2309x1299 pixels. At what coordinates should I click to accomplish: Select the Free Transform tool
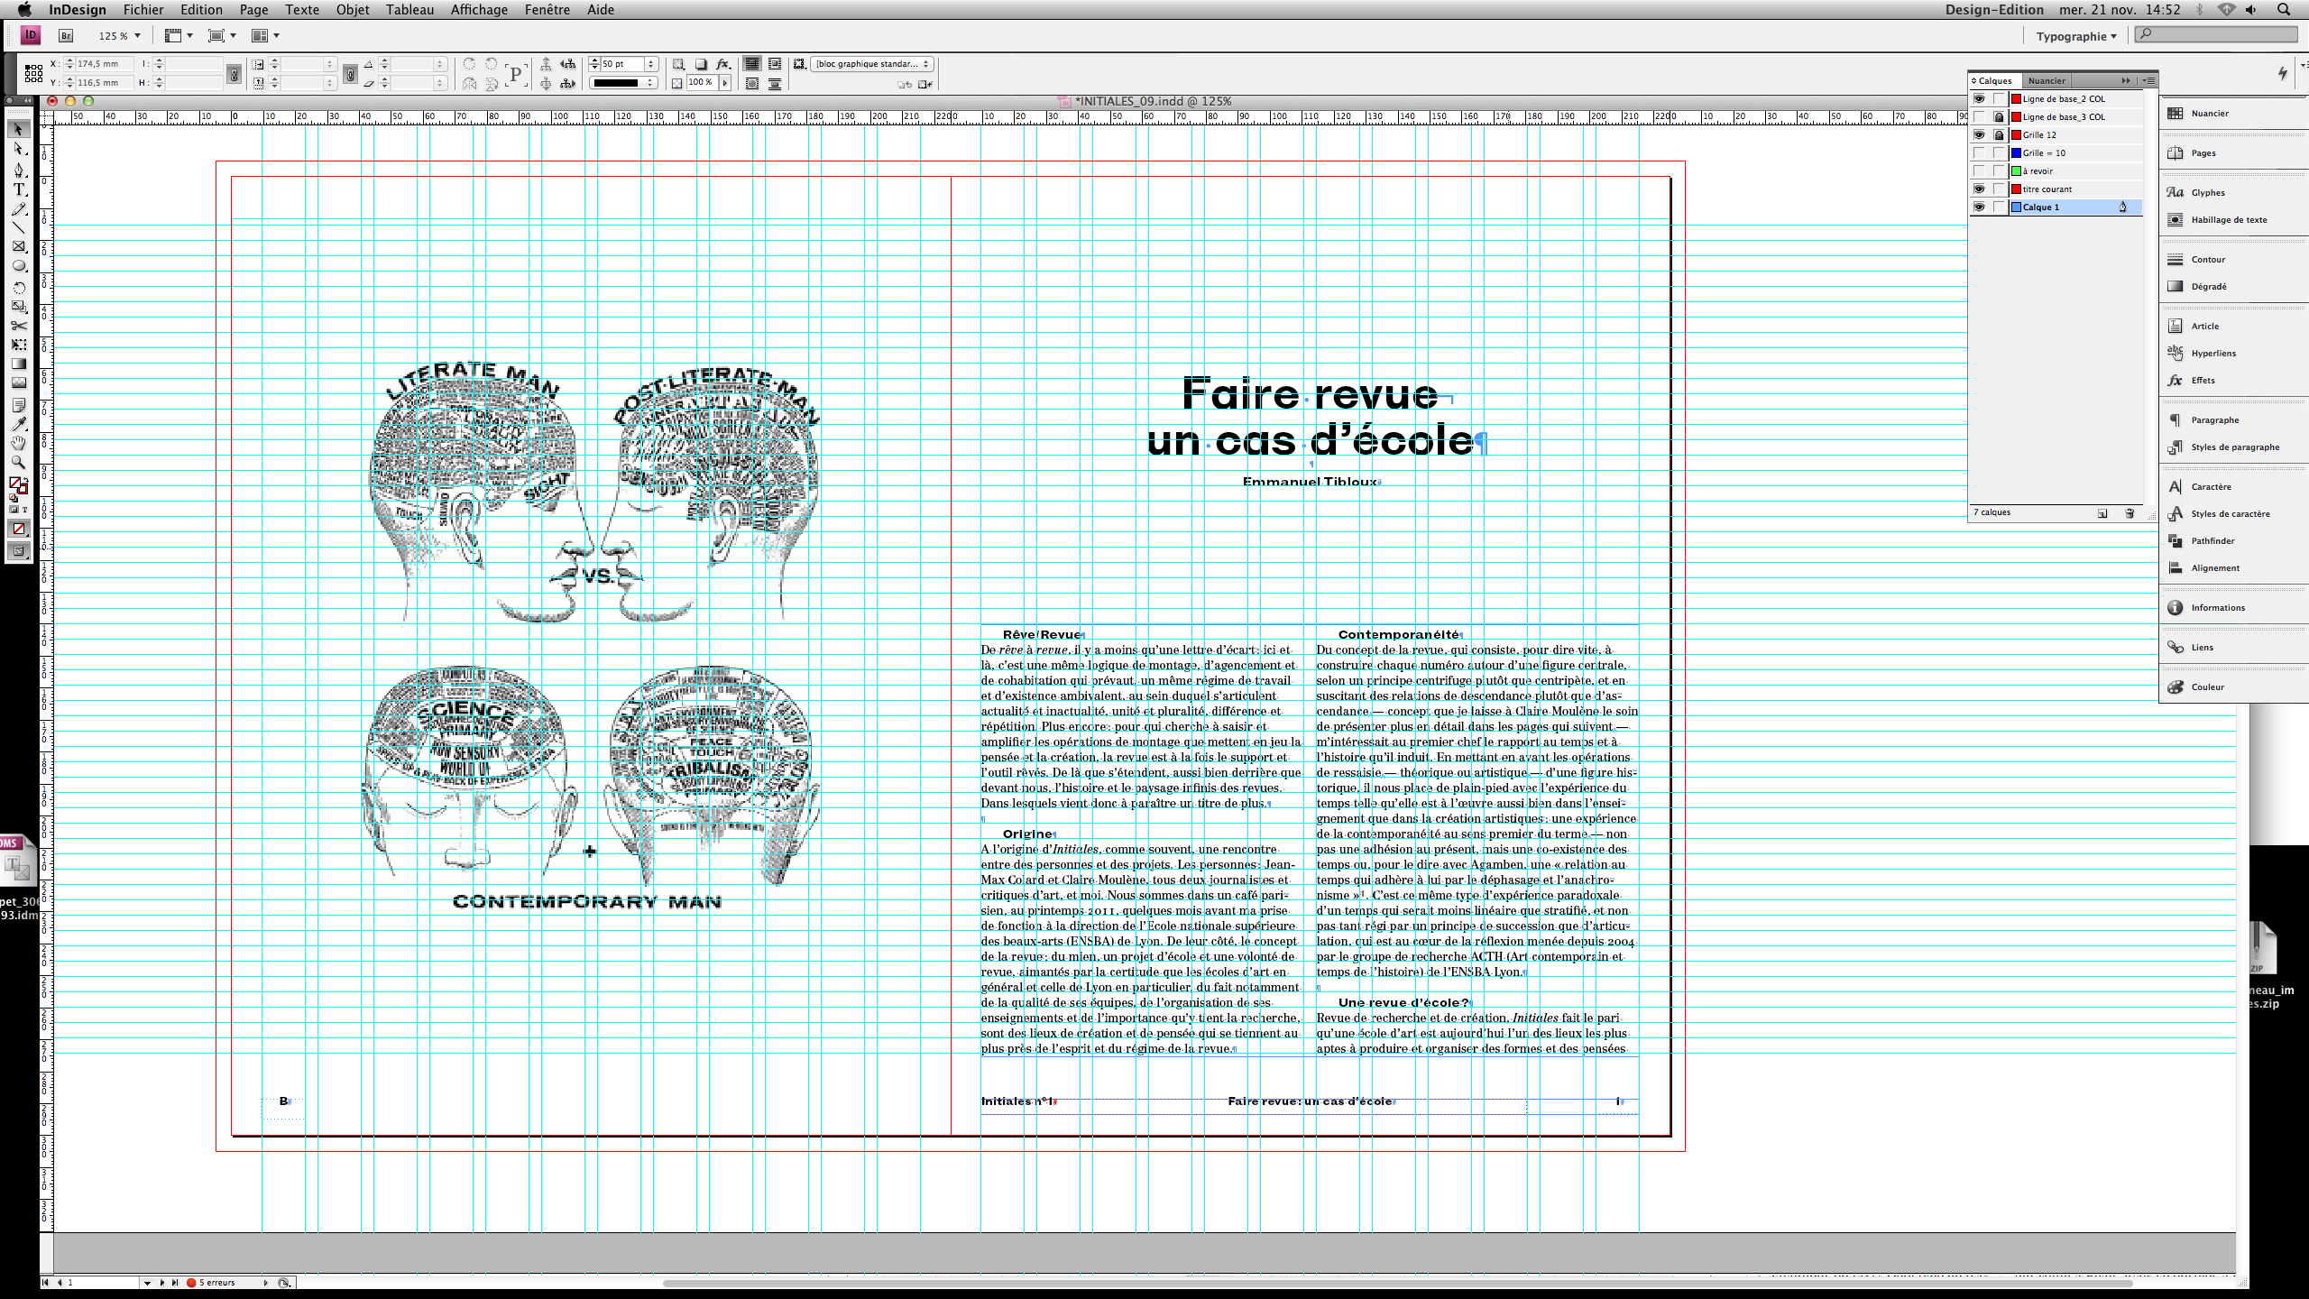(18, 345)
